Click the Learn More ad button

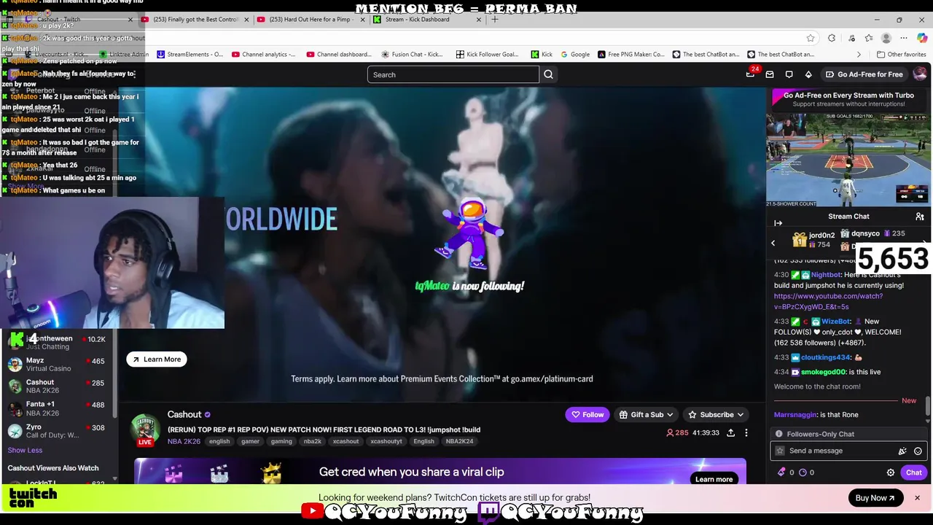point(157,359)
